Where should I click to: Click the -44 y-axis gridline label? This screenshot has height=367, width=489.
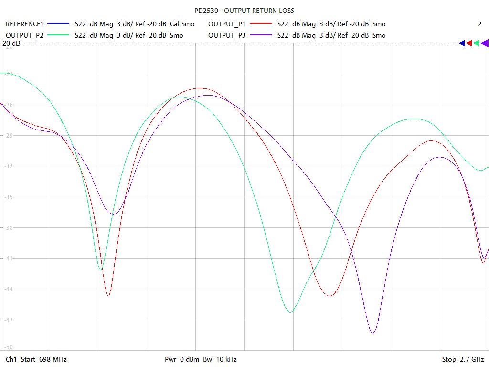click(8, 289)
